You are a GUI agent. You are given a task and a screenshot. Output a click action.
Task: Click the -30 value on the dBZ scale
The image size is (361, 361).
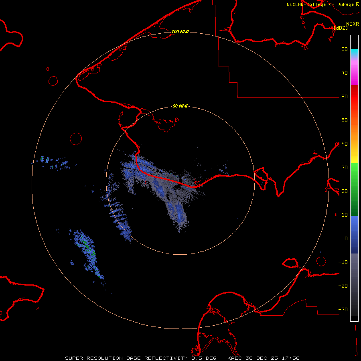pos(343,309)
